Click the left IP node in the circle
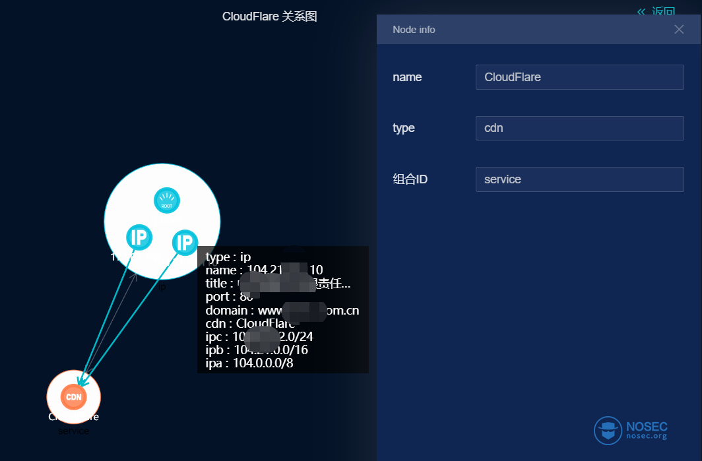This screenshot has width=702, height=461. pos(139,237)
